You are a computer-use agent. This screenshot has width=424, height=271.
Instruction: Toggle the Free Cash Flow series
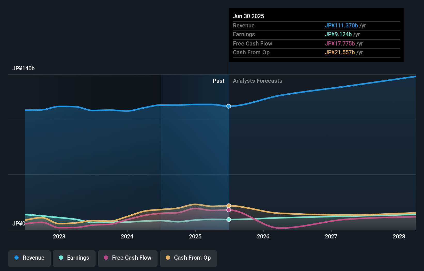click(128, 258)
